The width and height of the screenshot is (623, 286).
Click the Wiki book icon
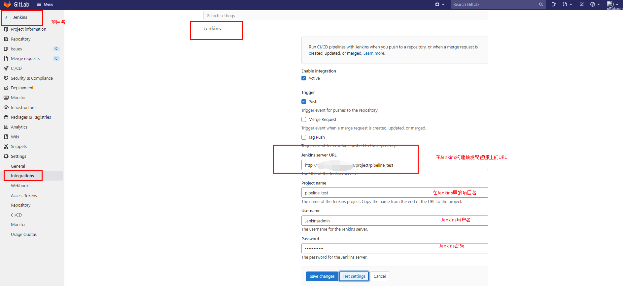pos(6,137)
